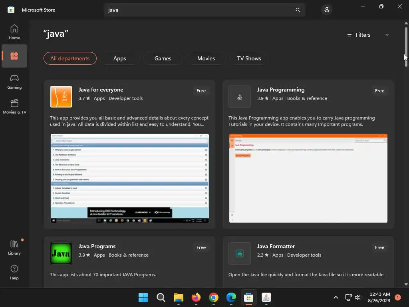Open the Java Formatter title

(x=276, y=246)
